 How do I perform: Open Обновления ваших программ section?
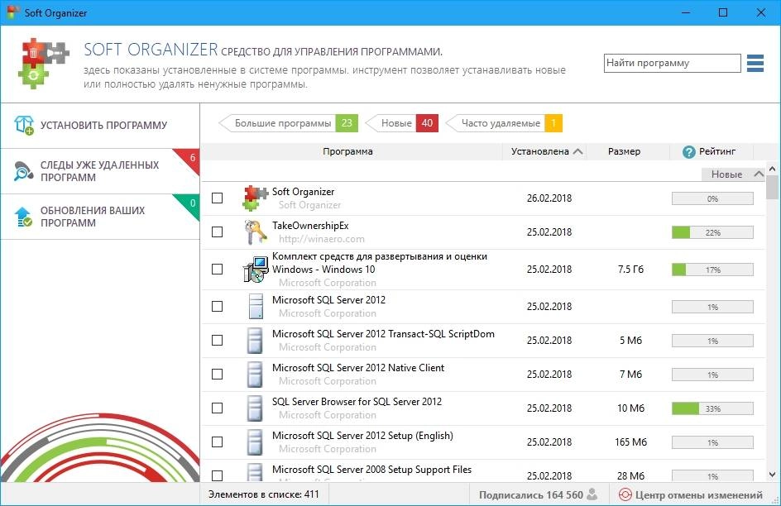coord(100,217)
